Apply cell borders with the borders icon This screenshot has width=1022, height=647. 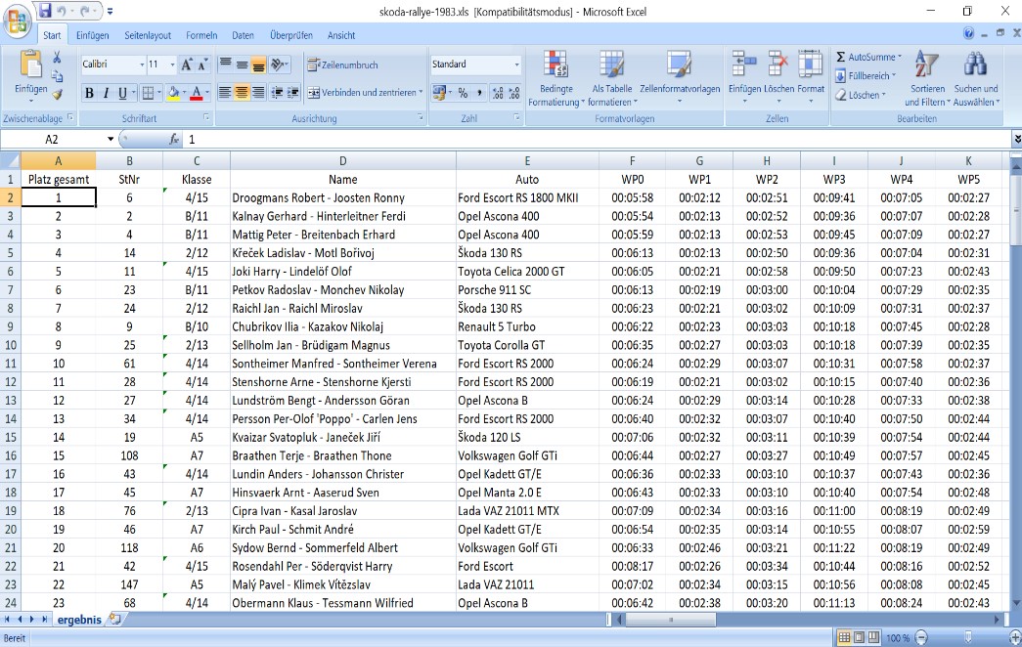click(x=148, y=93)
